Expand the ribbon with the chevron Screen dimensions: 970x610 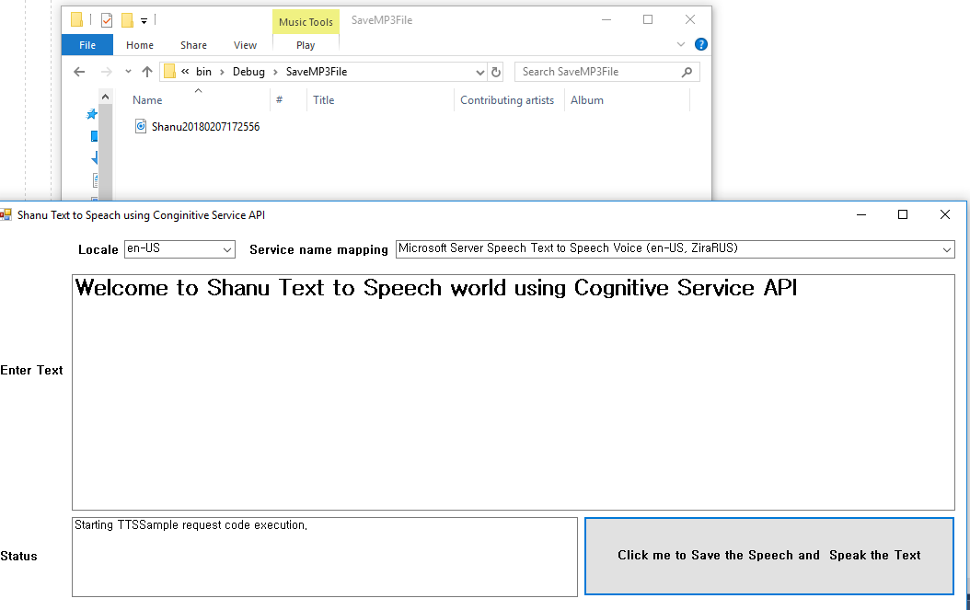[680, 44]
